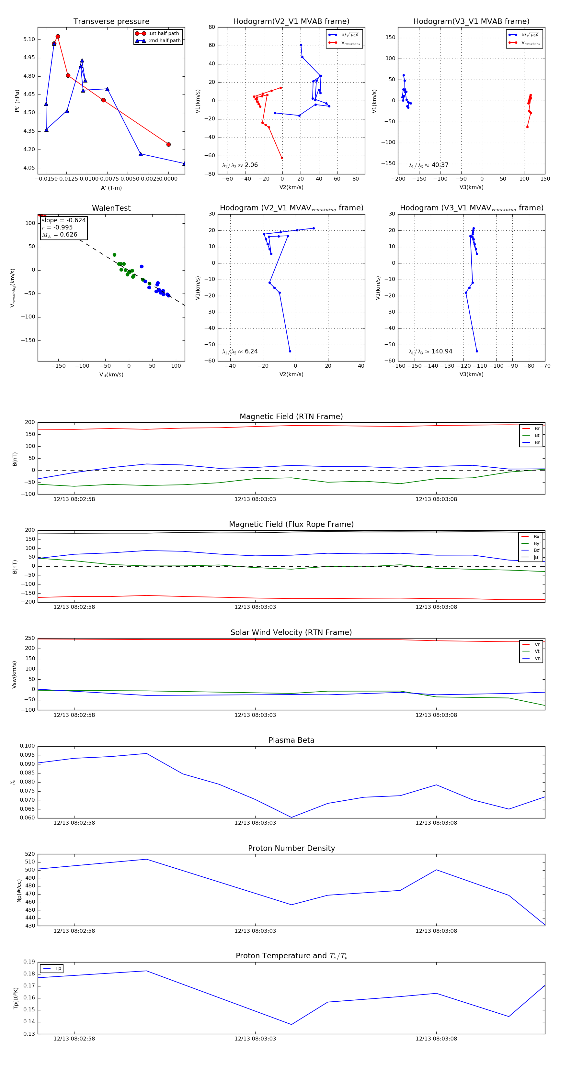Click '12/13 08:03:03' tick under Plasma Beta plot
583x1068 pixels.
(255, 823)
